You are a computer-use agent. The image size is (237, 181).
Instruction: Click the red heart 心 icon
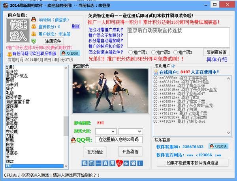click(x=119, y=163)
